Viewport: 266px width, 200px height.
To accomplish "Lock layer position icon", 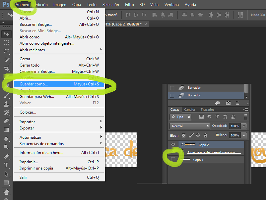I will tap(198, 135).
